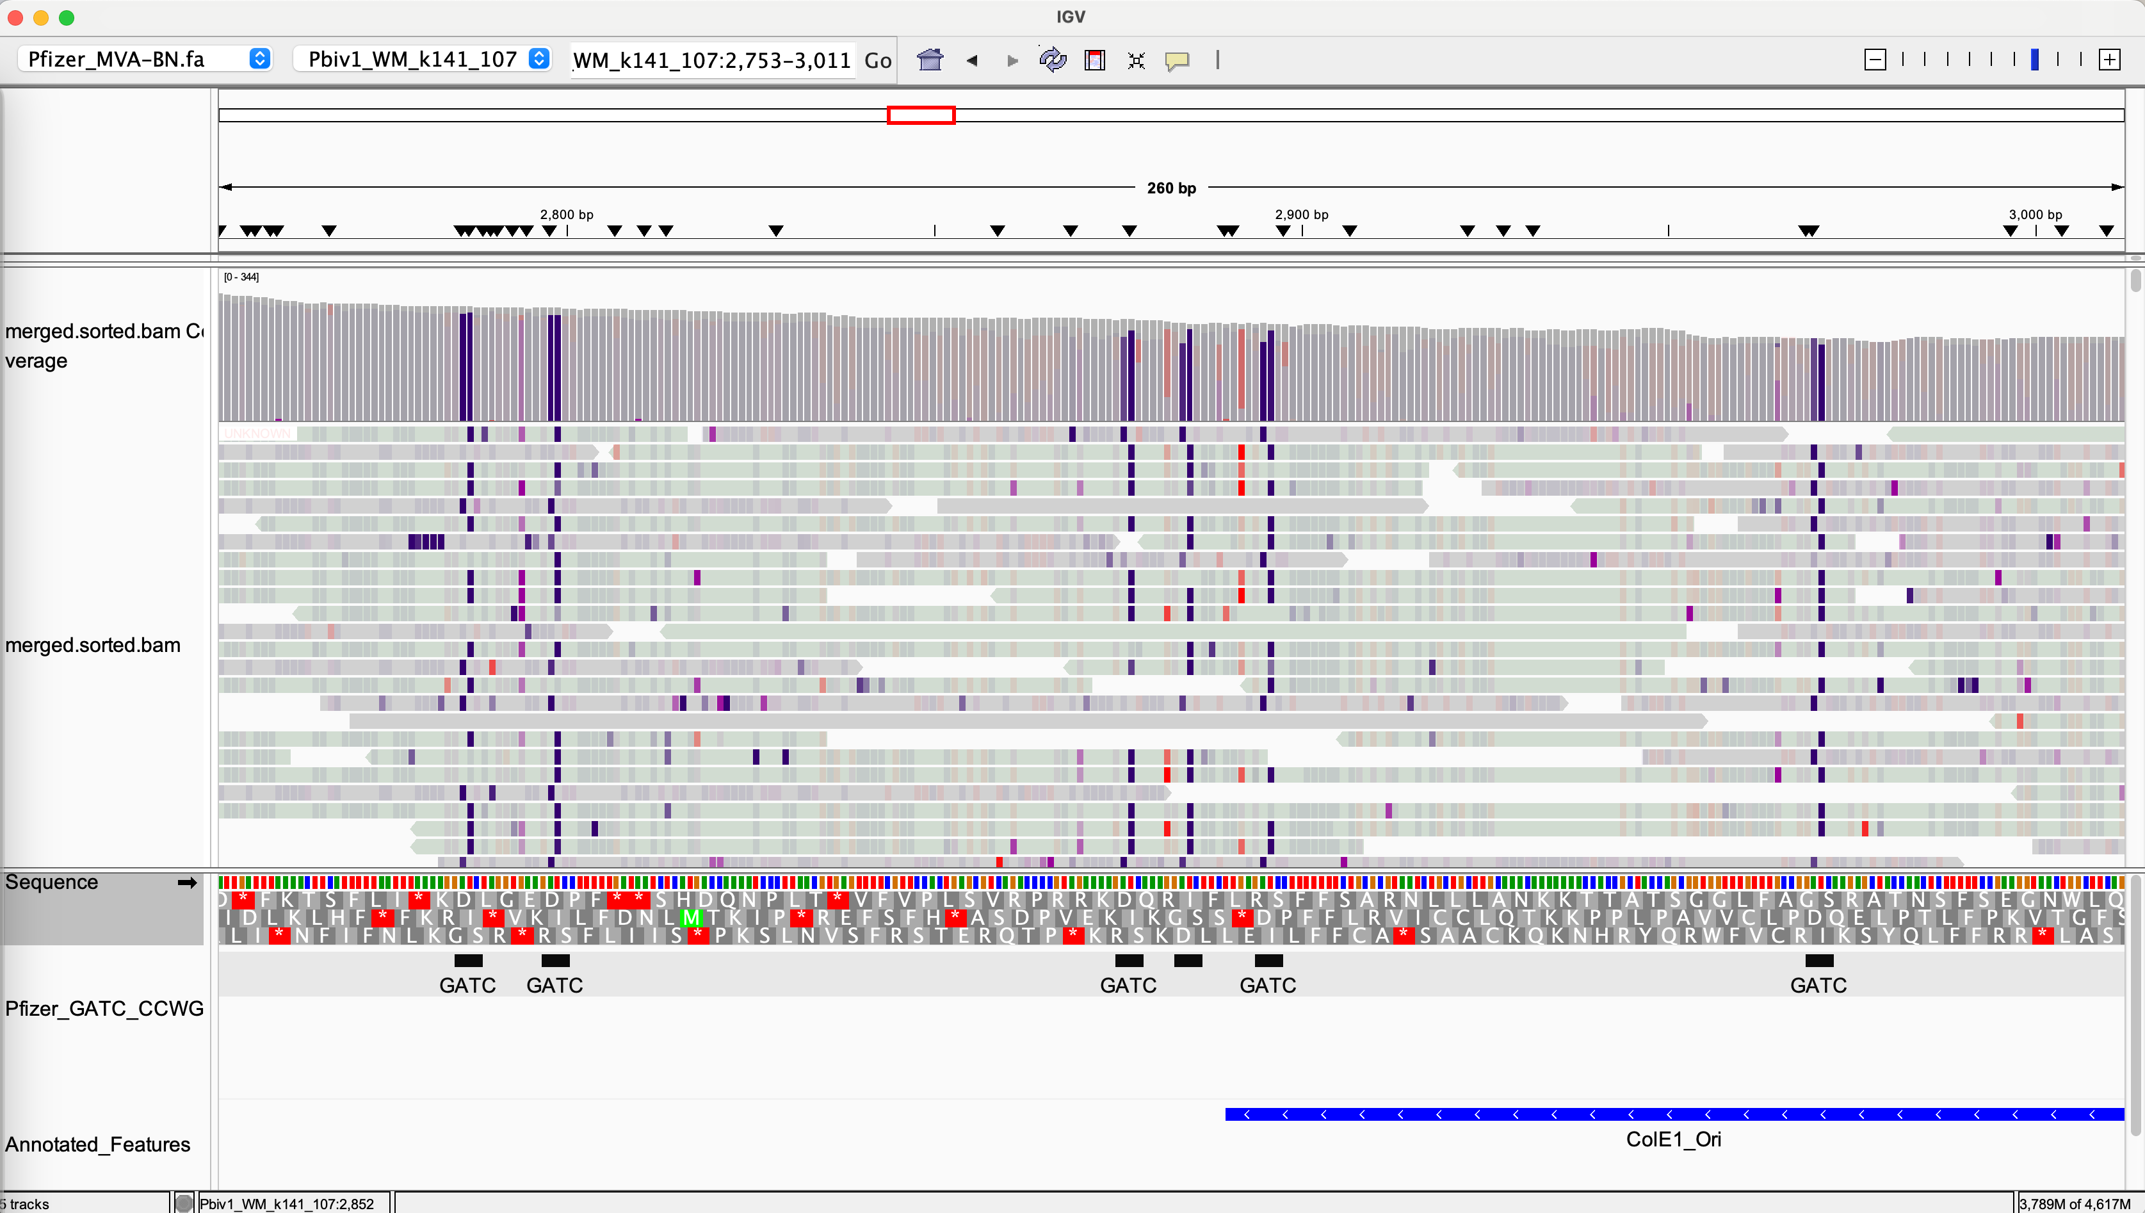
Task: Click the refresh icon
Action: click(1053, 60)
